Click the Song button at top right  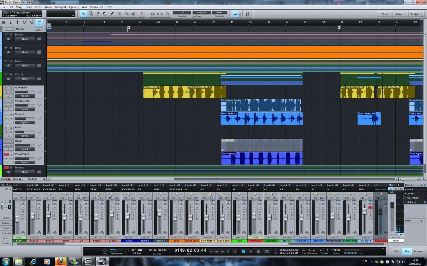coord(399,14)
